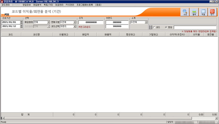Click the horizontal scrollbar track
219x124 pixels.
(203, 118)
